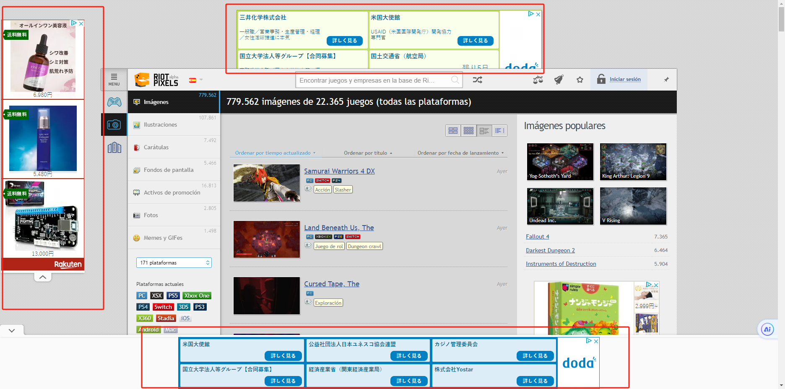Open the Ilustraciones category
This screenshot has height=389, width=785.
click(x=174, y=124)
